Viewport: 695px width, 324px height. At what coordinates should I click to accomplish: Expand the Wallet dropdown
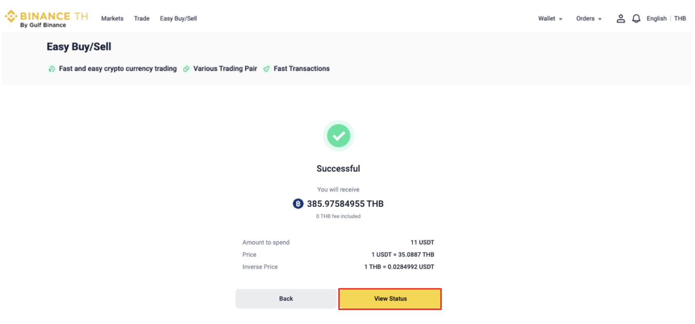pyautogui.click(x=550, y=18)
